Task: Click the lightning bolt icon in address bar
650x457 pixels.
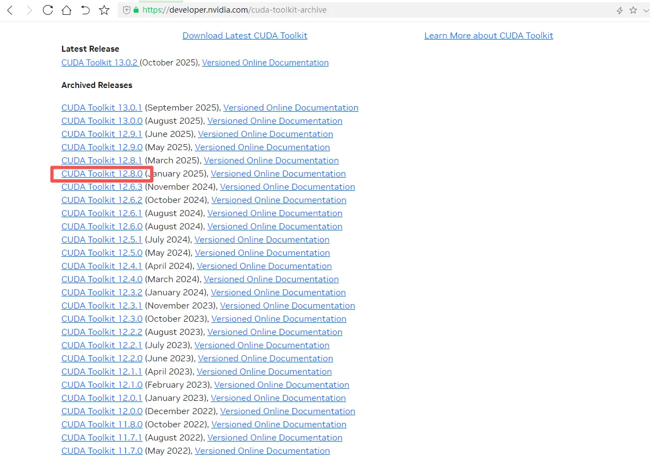Action: [x=619, y=10]
